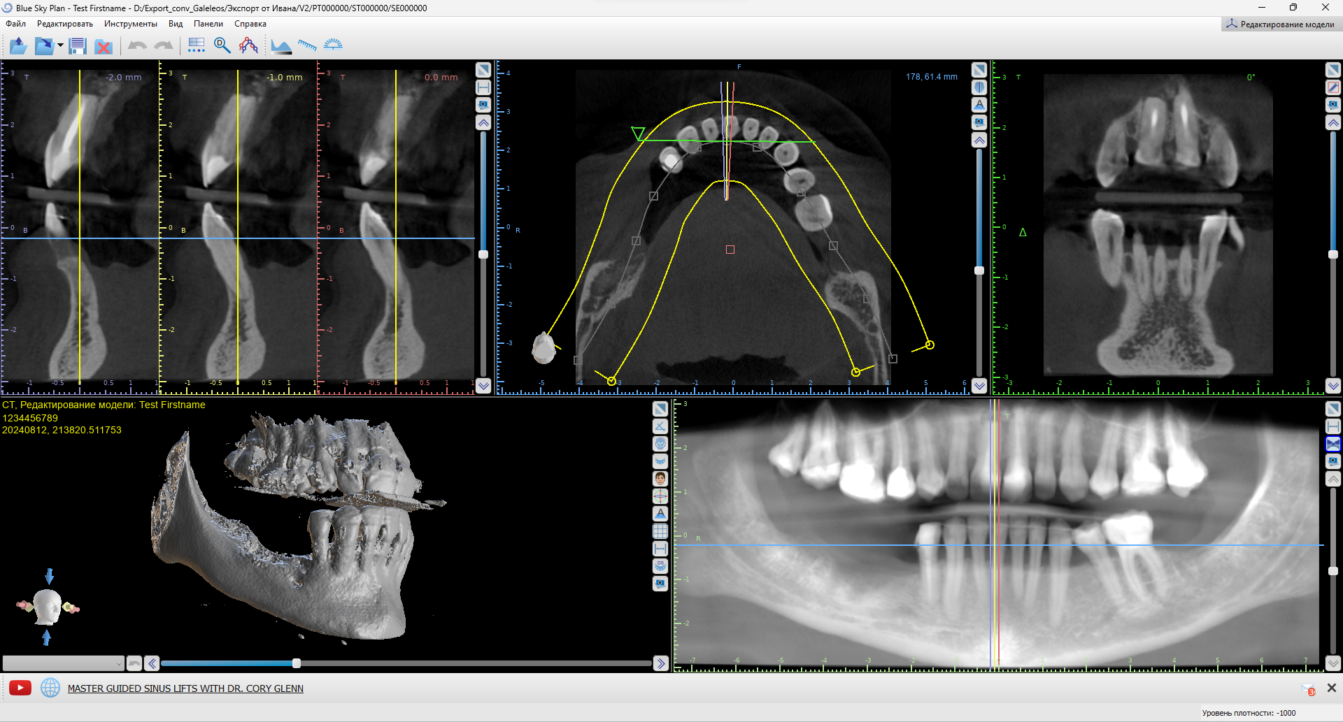This screenshot has width=1343, height=722.
Task: Toggle the grid display in 3D view
Action: (x=660, y=531)
